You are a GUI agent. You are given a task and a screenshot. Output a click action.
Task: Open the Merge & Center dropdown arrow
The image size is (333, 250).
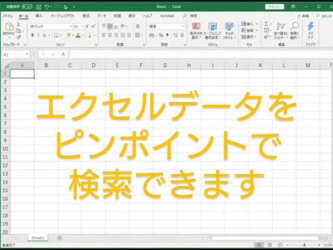point(142,35)
